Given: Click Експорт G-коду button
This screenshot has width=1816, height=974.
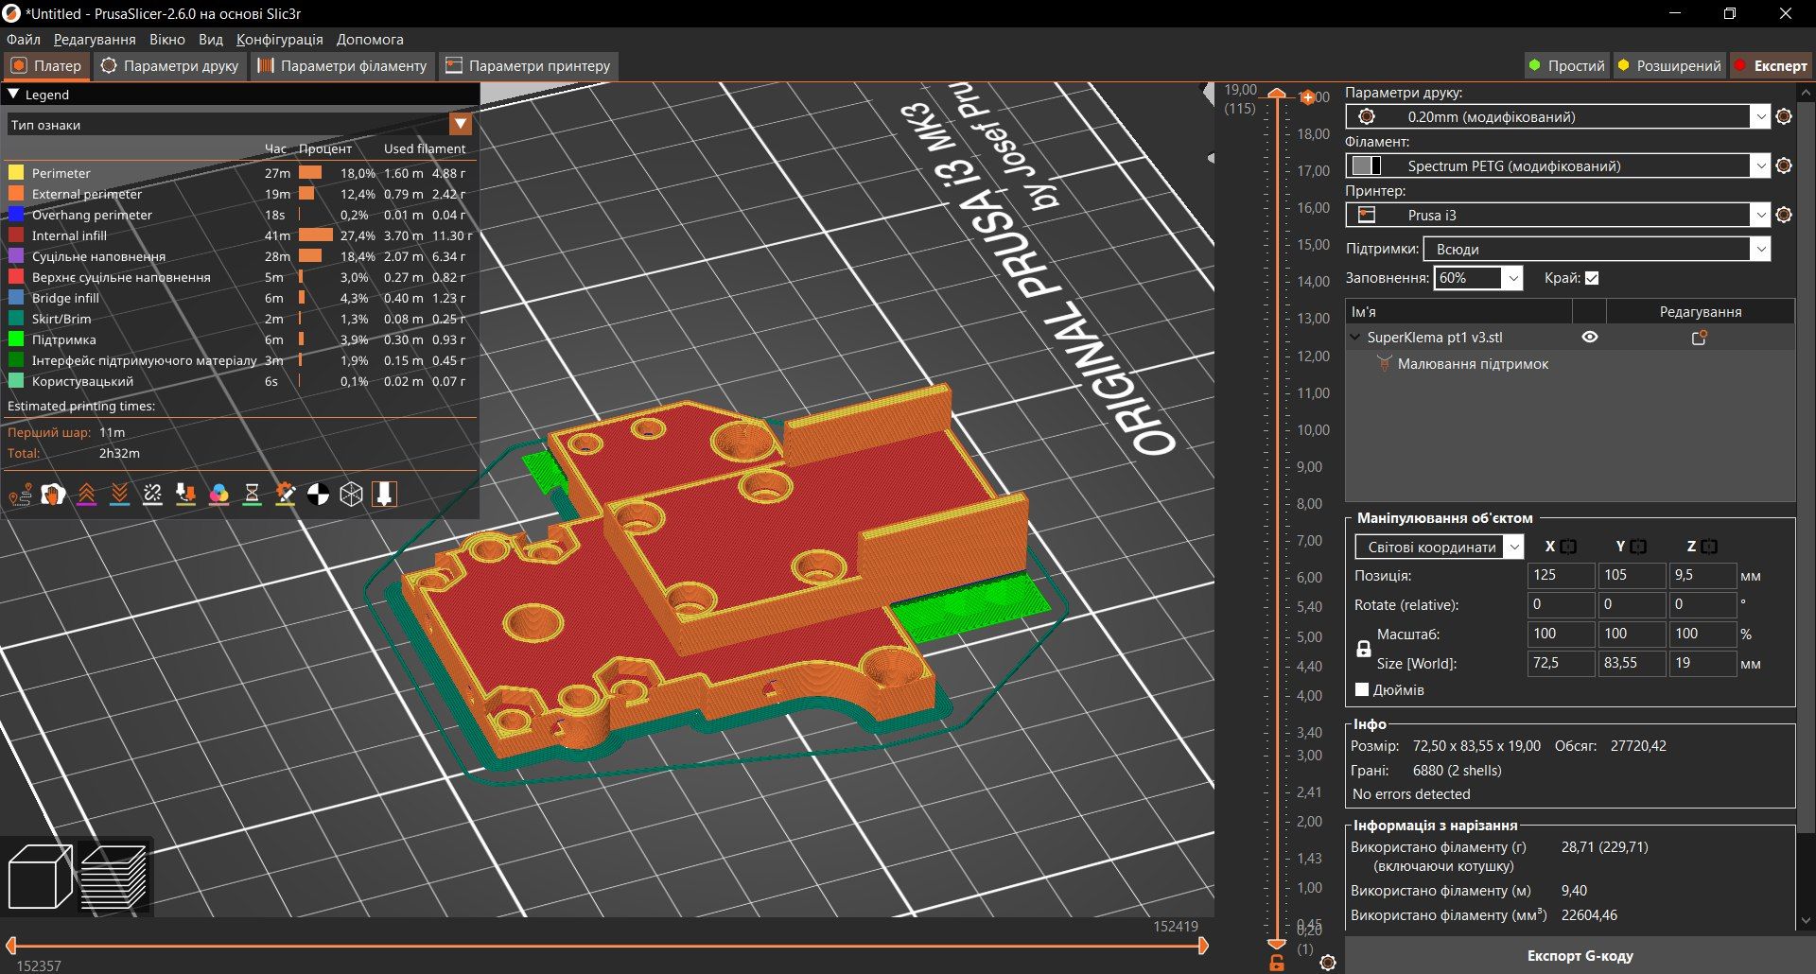Looking at the screenshot, I should [1580, 956].
